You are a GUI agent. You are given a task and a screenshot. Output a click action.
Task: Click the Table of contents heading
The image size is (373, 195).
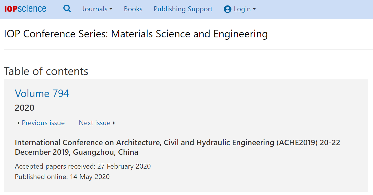46,71
